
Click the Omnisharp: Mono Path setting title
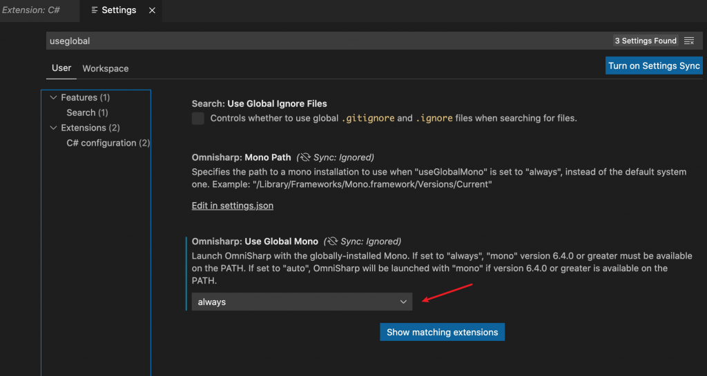[x=242, y=157]
